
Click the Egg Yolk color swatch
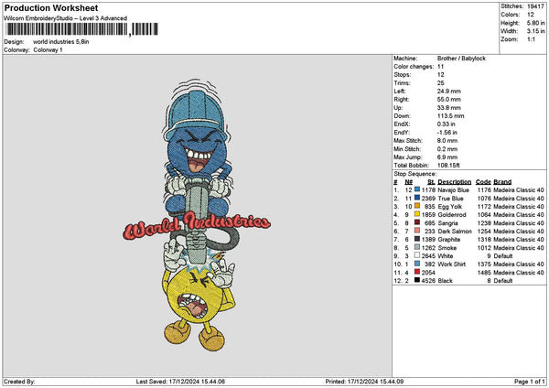(417, 206)
